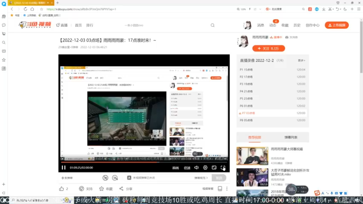Select playlist item P3 19点场

point(273,84)
